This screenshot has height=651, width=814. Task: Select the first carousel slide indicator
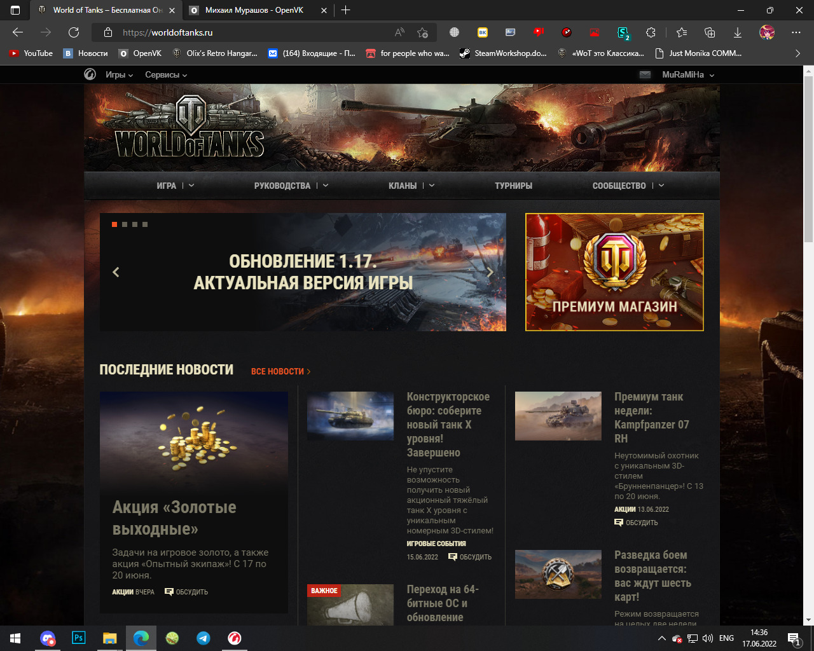(x=114, y=224)
